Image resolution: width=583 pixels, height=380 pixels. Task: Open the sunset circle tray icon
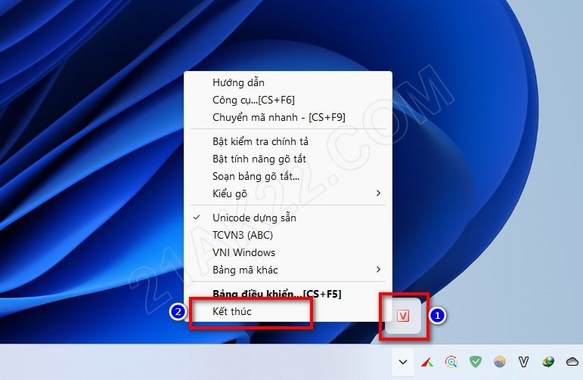click(499, 361)
